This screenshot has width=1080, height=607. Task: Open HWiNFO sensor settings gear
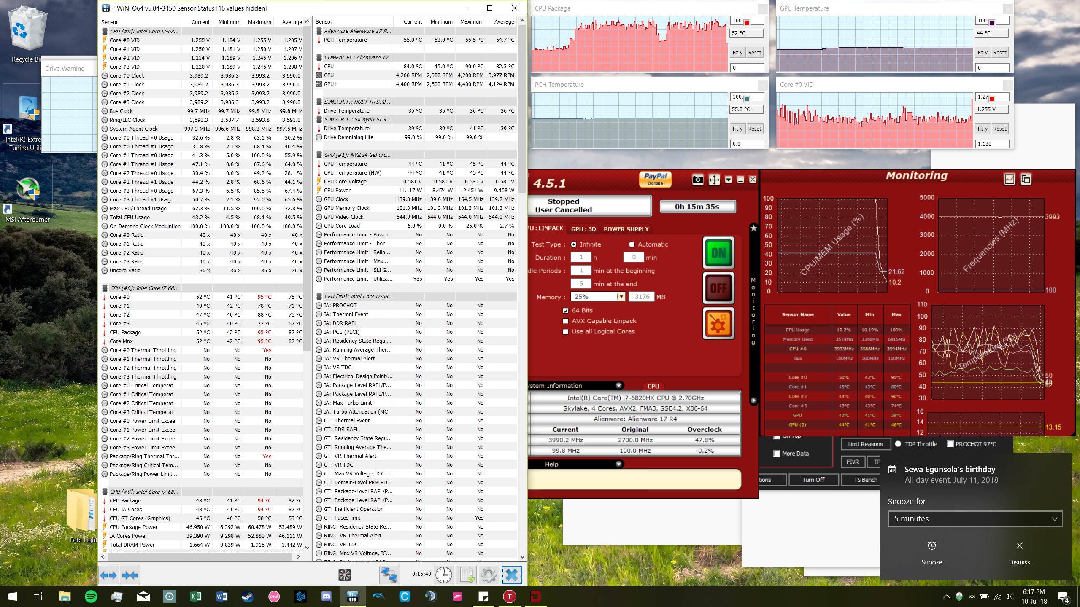tap(489, 575)
